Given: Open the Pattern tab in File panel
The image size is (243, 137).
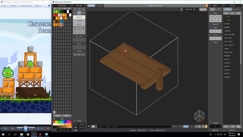Looking at the screenshot, I should point(237,9).
